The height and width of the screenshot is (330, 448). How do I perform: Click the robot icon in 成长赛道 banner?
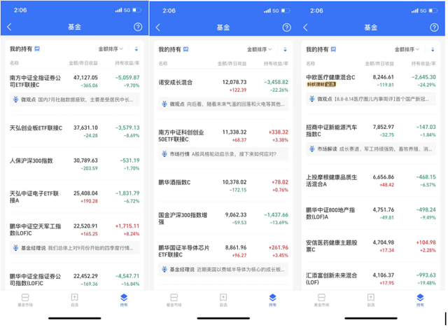click(312, 149)
